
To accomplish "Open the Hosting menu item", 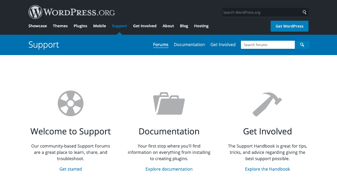I will (x=201, y=26).
